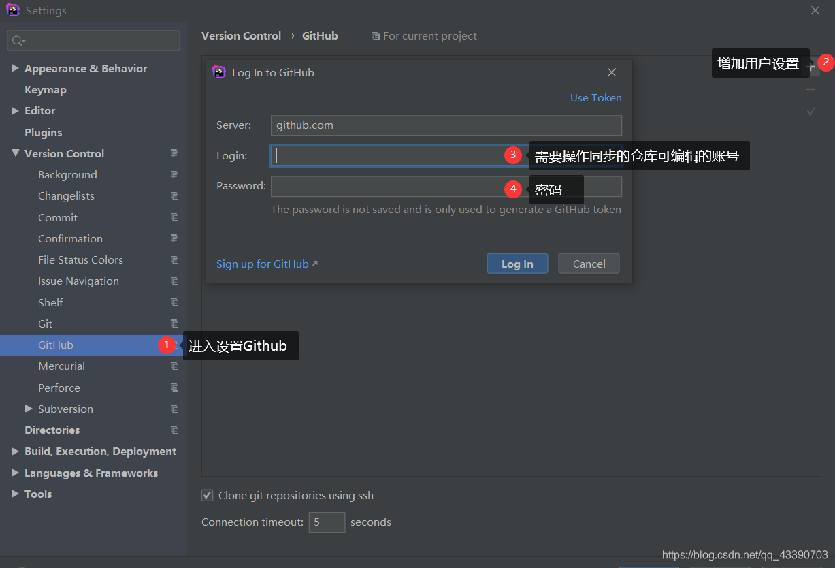Click the project-level icon beside Shelf
Viewport: 835px width, 568px height.
tap(174, 302)
